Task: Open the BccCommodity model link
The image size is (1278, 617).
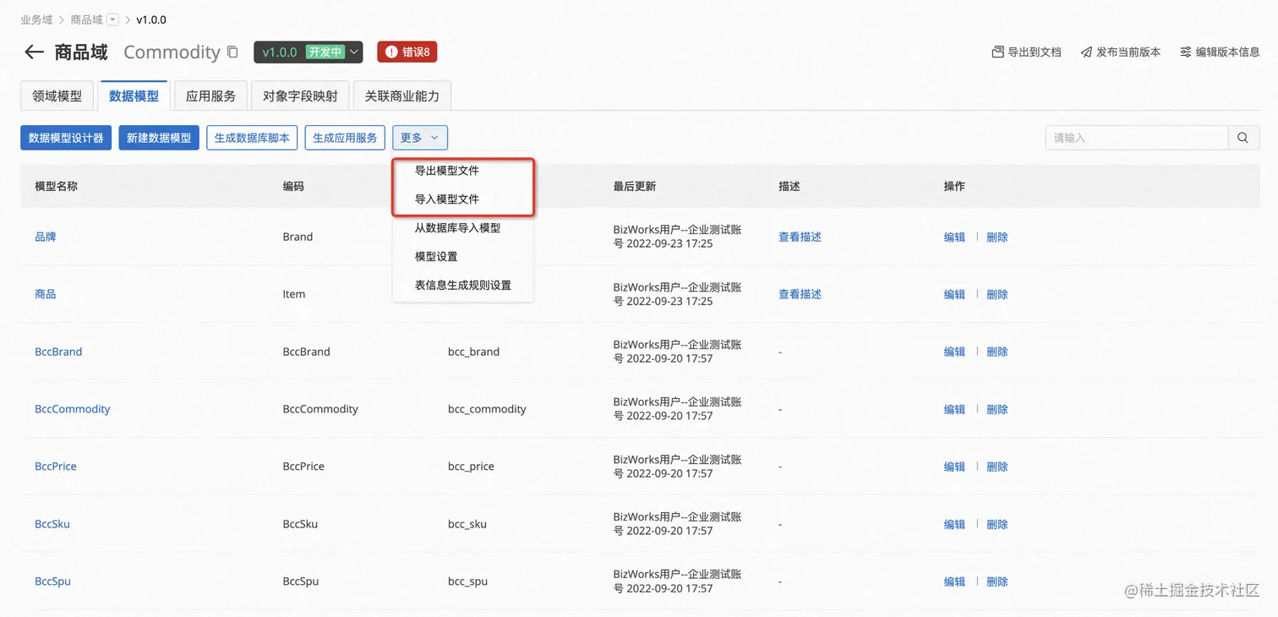Action: pyautogui.click(x=73, y=409)
